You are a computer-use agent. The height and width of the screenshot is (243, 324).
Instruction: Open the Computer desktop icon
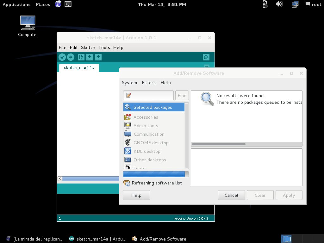(28, 26)
